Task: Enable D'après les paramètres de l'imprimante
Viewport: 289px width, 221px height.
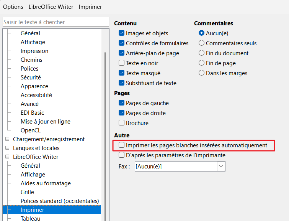Action: pyautogui.click(x=121, y=155)
